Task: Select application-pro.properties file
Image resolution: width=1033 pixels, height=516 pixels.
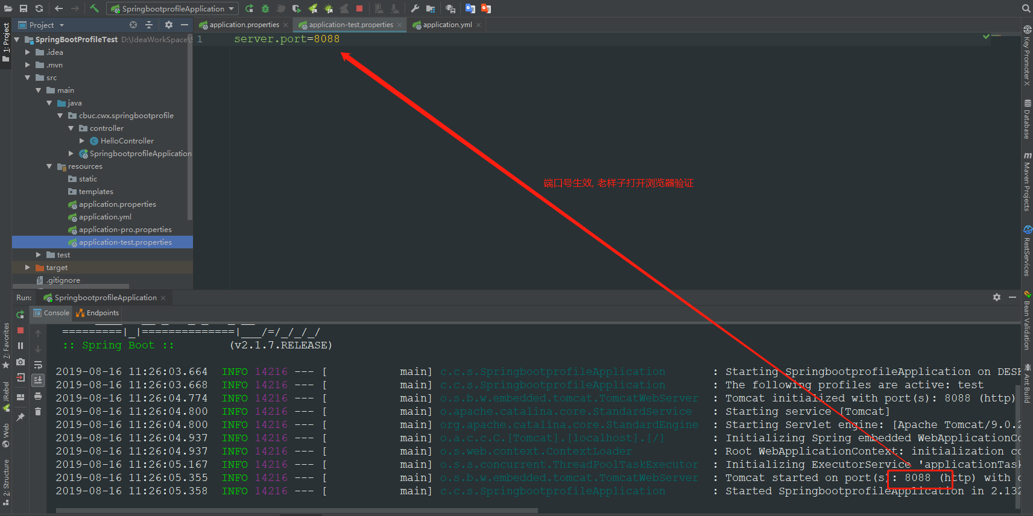Action: [x=125, y=229]
